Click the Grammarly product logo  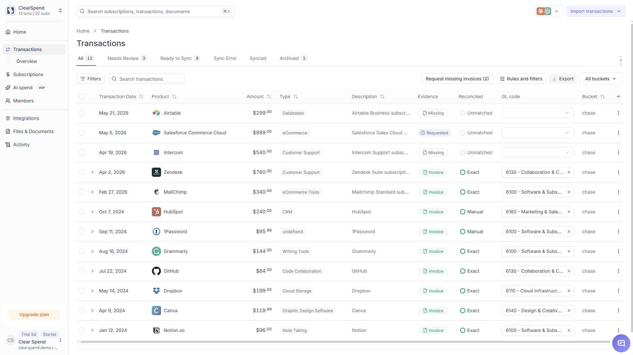156,251
